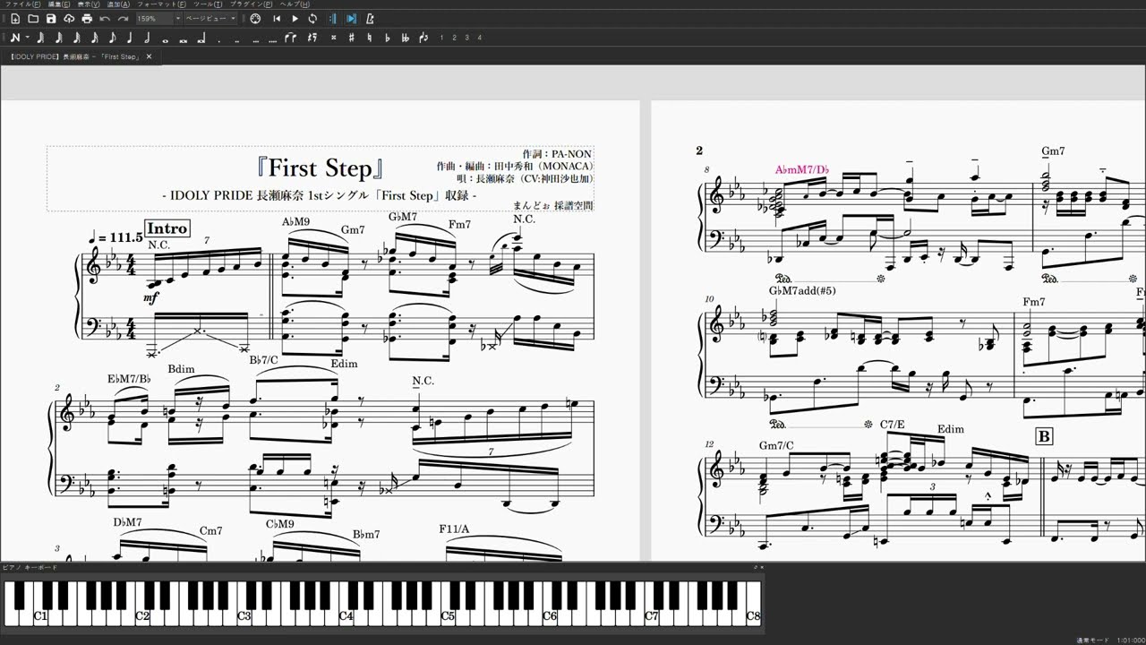Click the Play button in the transport toolbar
Screen dimensions: 1146x645
pyautogui.click(x=295, y=19)
